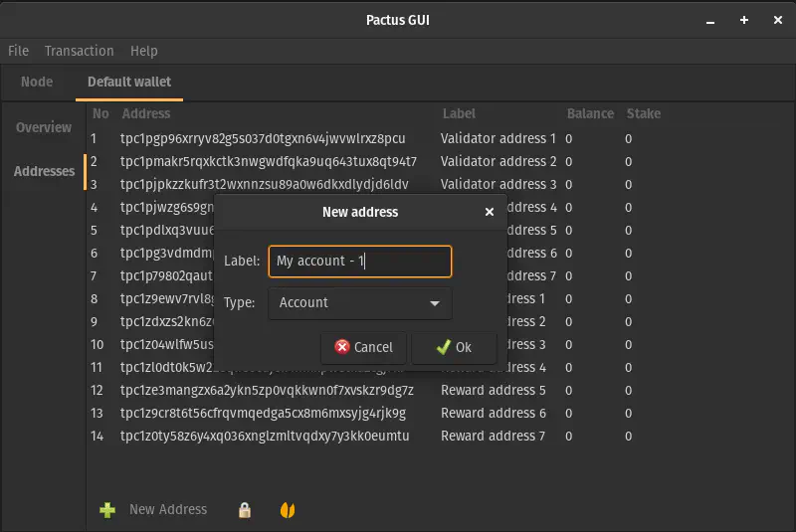Image resolution: width=796 pixels, height=532 pixels.
Task: Switch to the Node tab
Action: pyautogui.click(x=37, y=82)
